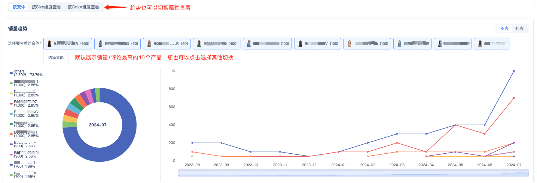Viewport: 537px width, 183px height.
Task: Toggle the light-green legend entry at 2.85%
Action: point(24,83)
